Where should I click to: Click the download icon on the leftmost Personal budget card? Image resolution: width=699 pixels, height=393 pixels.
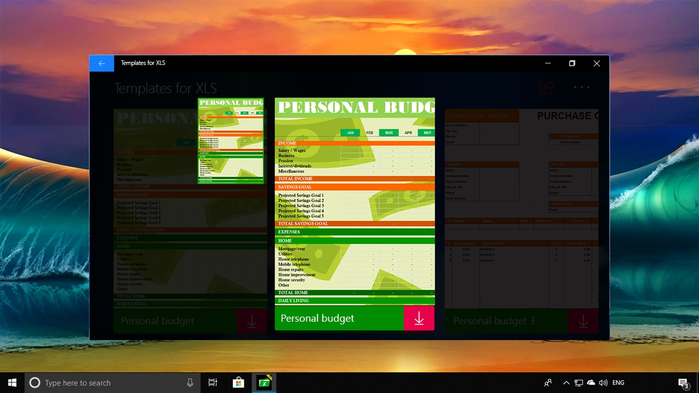pyautogui.click(x=251, y=321)
